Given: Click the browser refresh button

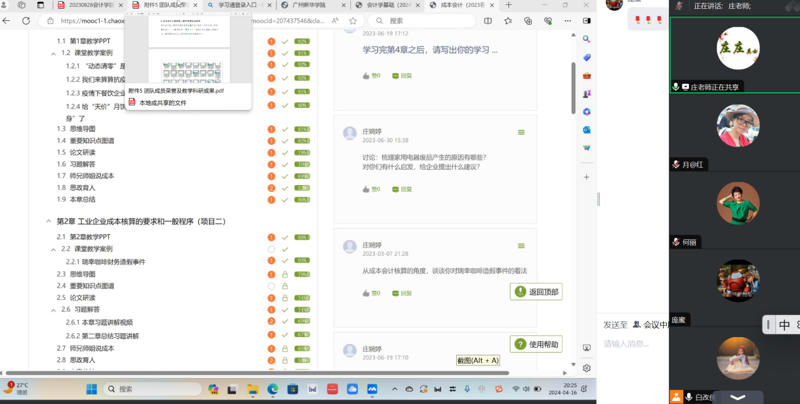Looking at the screenshot, I should [26, 21].
